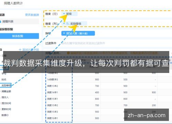Viewport: 172px width, 124px height.
Task: Click the 维度（列） label
Action: 51,24
